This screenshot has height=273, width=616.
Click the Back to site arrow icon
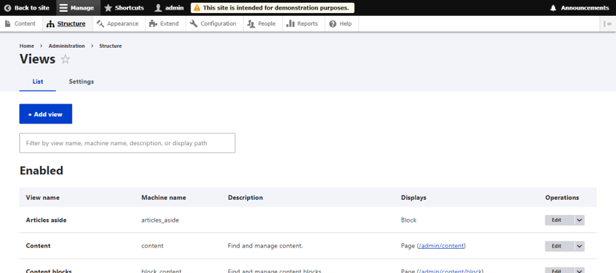[8, 8]
